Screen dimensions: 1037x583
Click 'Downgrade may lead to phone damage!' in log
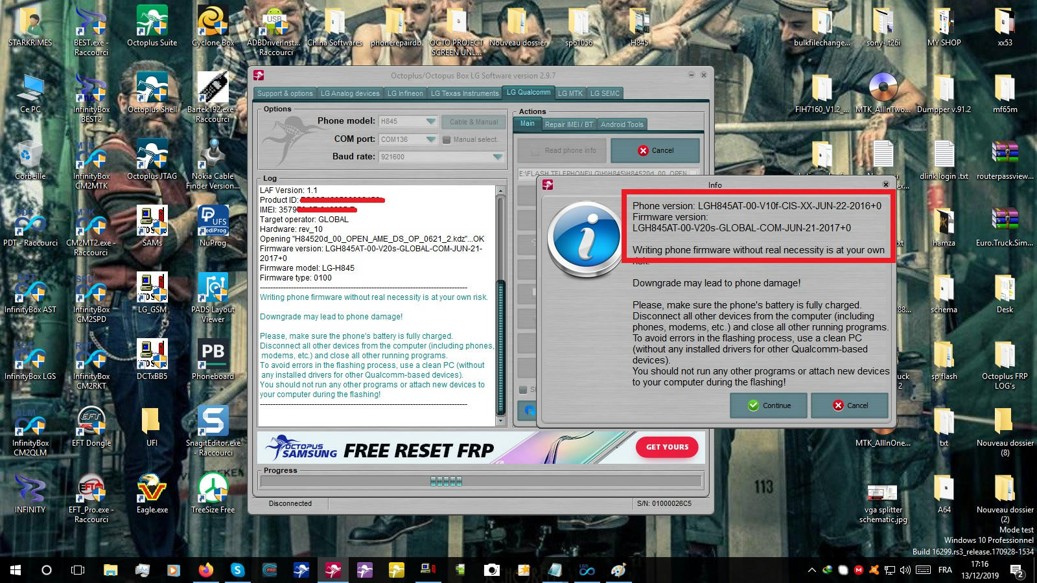point(331,317)
